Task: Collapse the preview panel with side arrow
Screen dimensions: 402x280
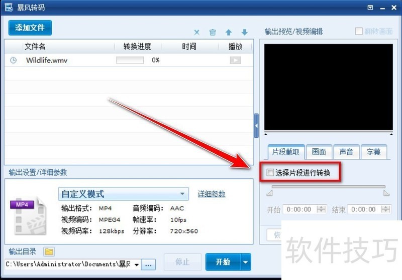Action: (256, 126)
